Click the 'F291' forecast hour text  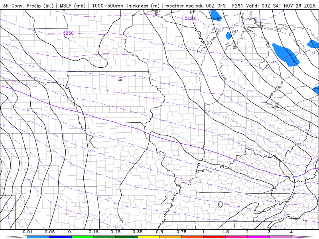click(238, 6)
